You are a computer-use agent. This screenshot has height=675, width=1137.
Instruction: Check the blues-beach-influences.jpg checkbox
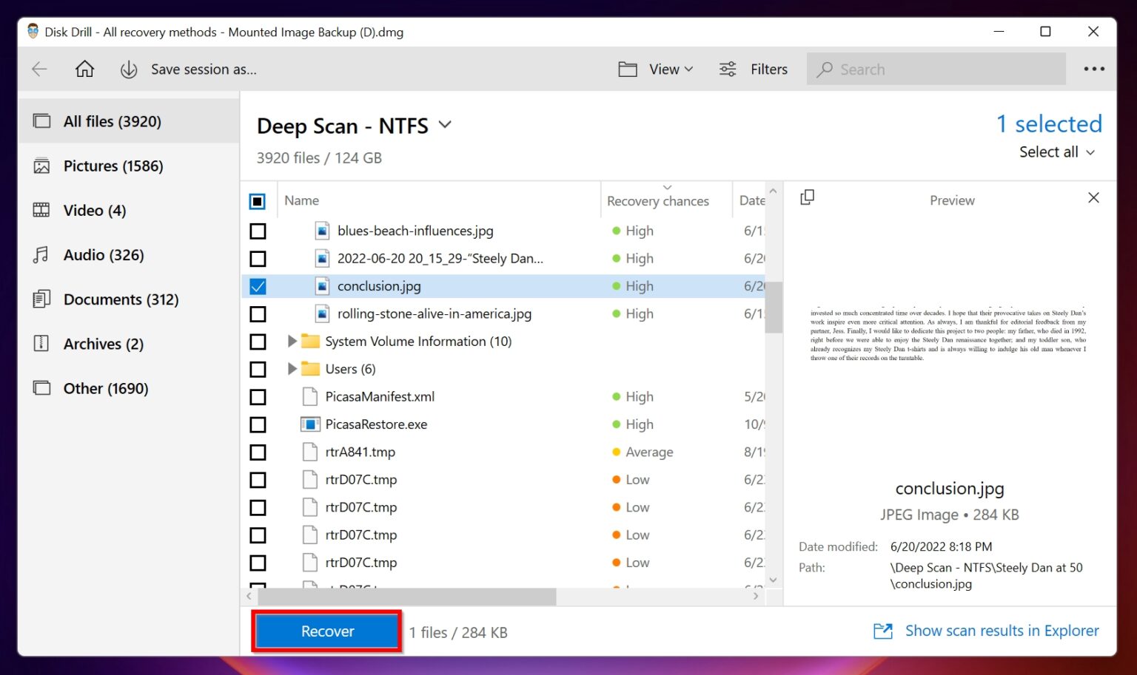pyautogui.click(x=258, y=231)
